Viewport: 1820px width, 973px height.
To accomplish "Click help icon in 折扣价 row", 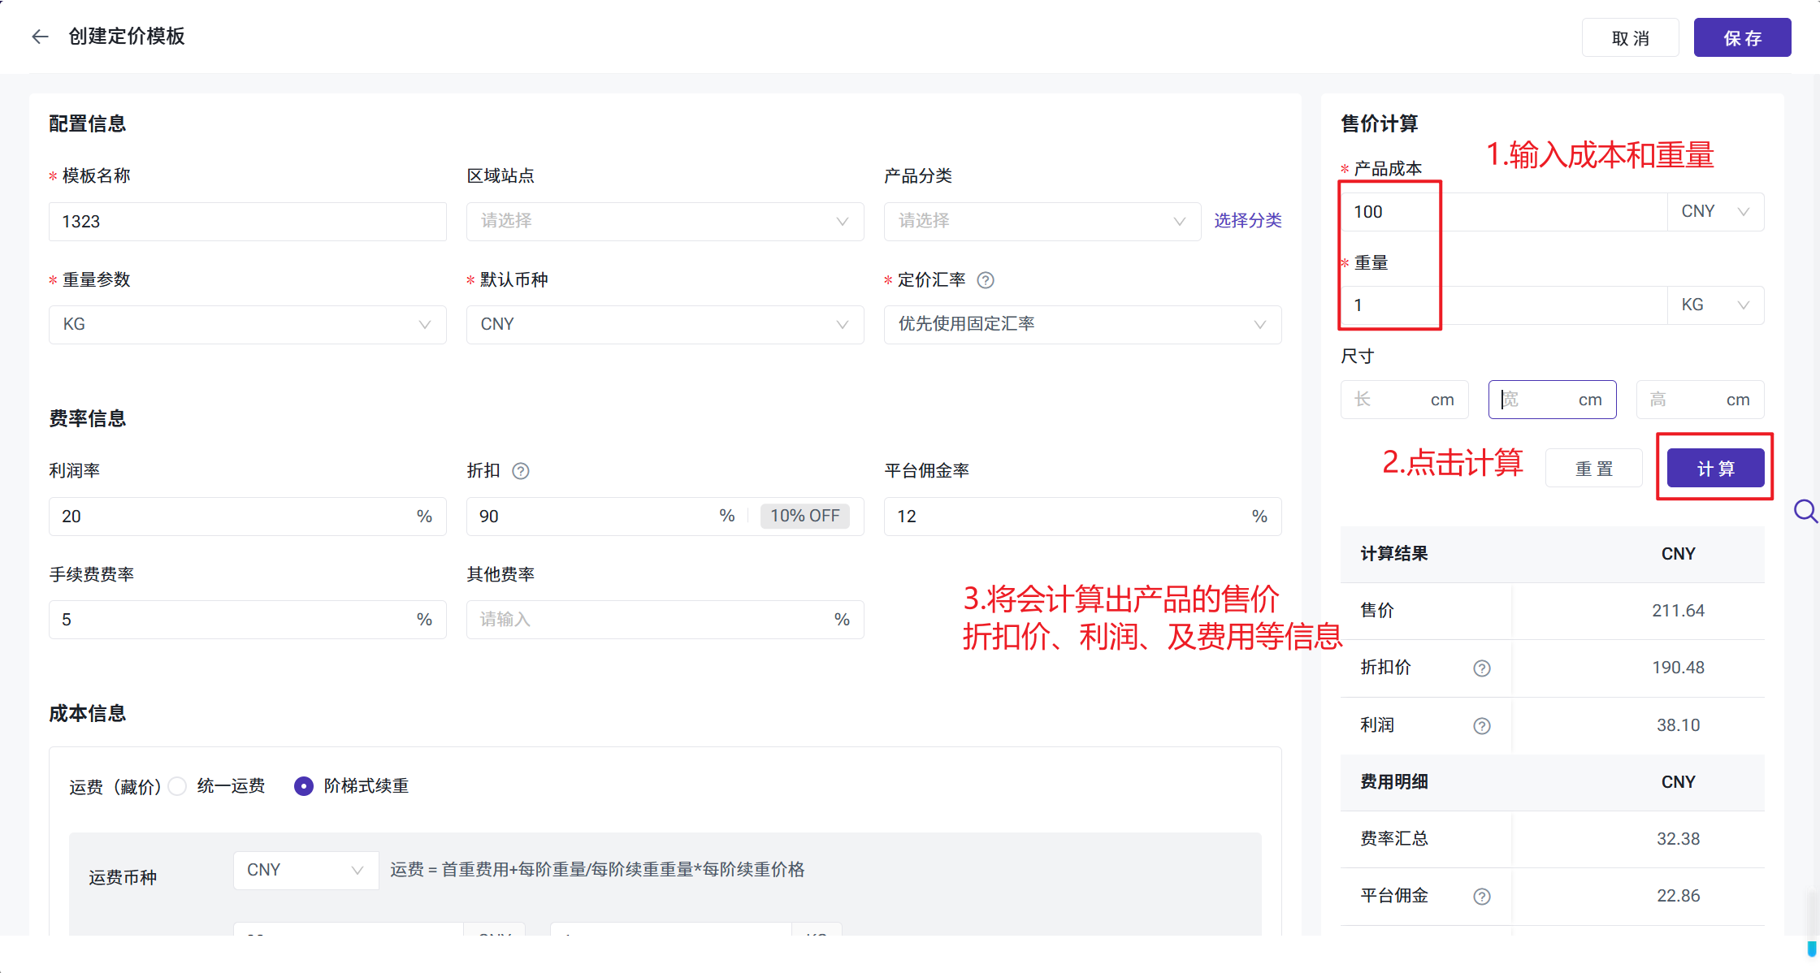I will tap(1482, 668).
